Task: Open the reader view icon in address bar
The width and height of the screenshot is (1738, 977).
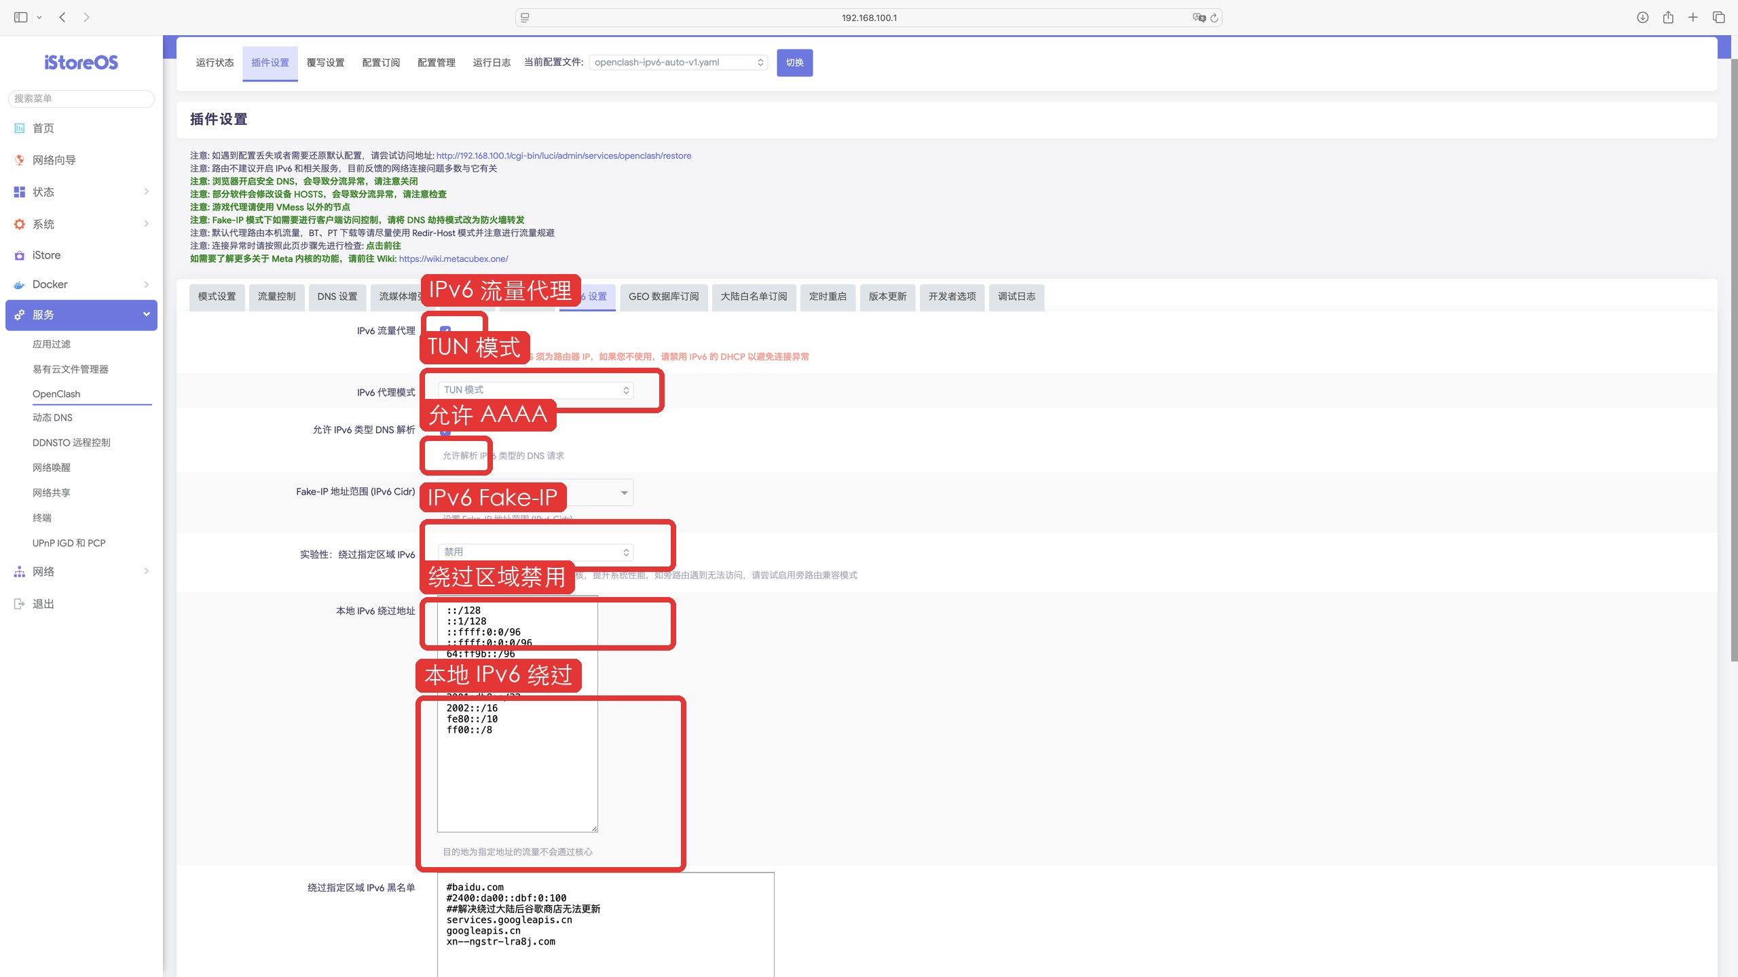Action: coord(525,18)
